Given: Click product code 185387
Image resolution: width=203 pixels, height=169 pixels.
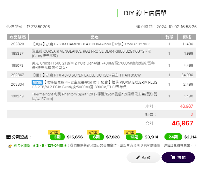Looking at the screenshot, I should click(x=17, y=53).
